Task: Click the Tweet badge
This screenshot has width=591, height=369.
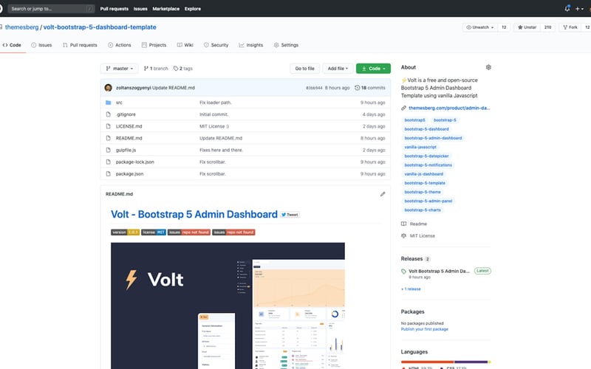Action: tap(290, 215)
